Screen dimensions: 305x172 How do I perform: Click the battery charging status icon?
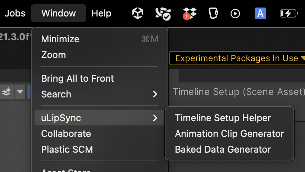pyautogui.click(x=288, y=14)
